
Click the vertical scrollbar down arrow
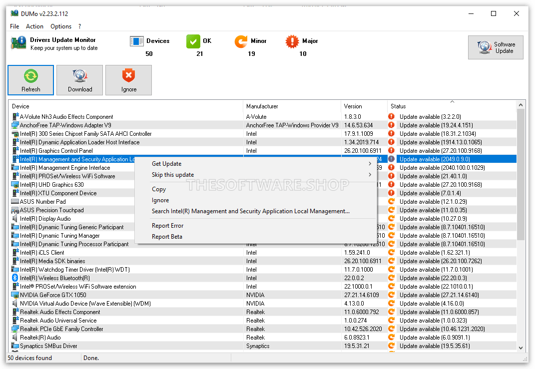point(521,348)
